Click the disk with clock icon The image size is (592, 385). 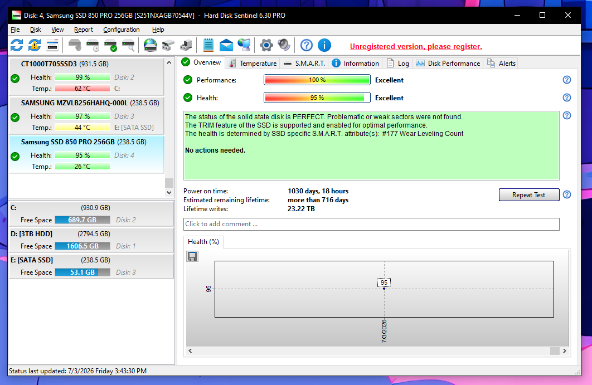[x=93, y=45]
